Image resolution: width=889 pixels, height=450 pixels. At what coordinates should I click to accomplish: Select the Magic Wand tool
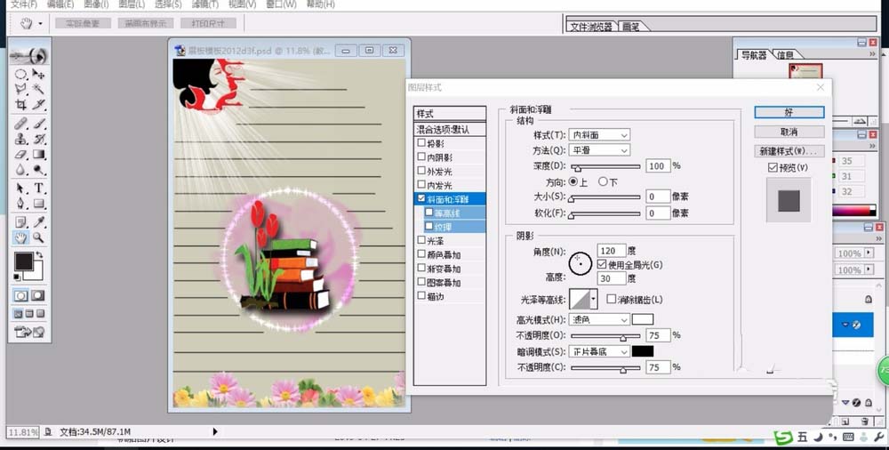(x=39, y=90)
